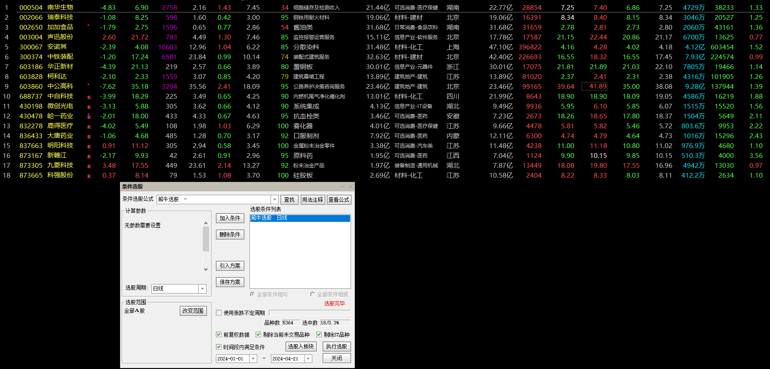Select stock name 中公高科
Viewport: 770px width, 369px height.
[60, 86]
